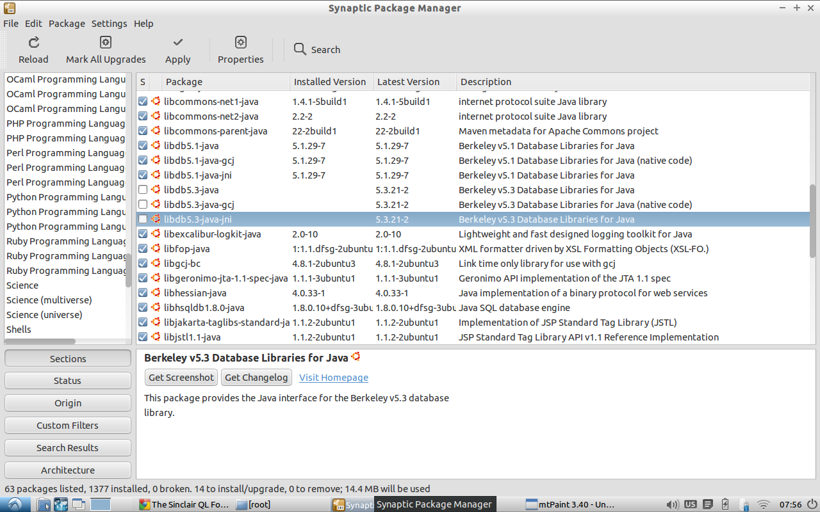
Task: Click the Get Screenshot button
Action: 181,377
